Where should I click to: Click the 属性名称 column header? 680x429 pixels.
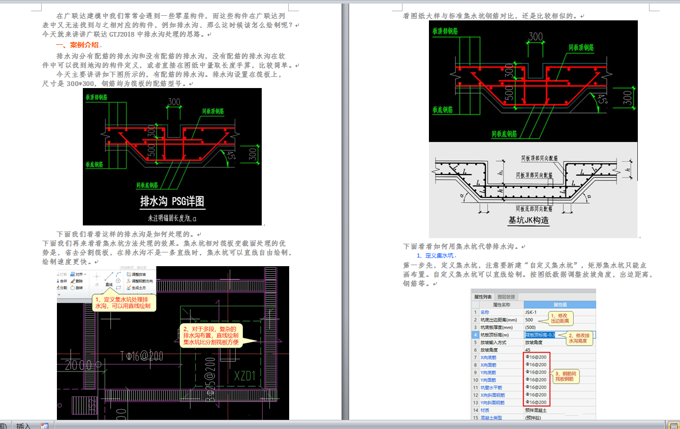(502, 305)
